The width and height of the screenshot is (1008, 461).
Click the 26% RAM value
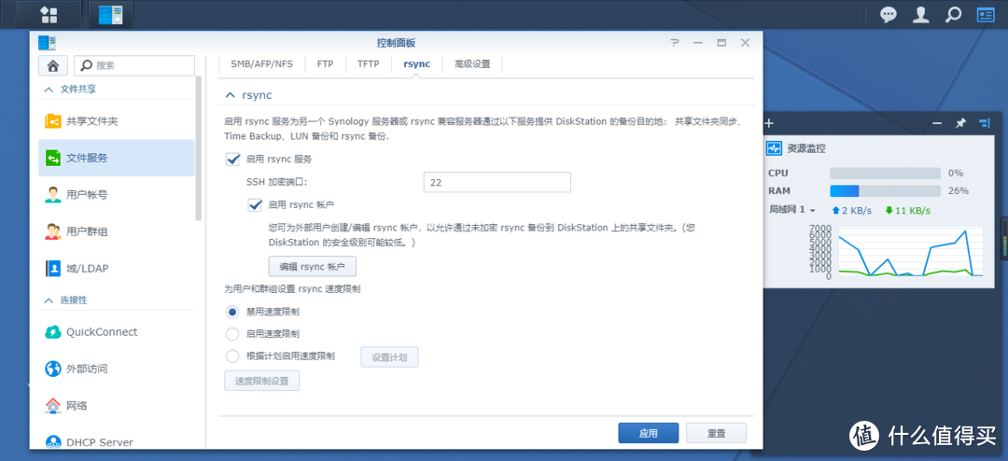click(x=959, y=191)
